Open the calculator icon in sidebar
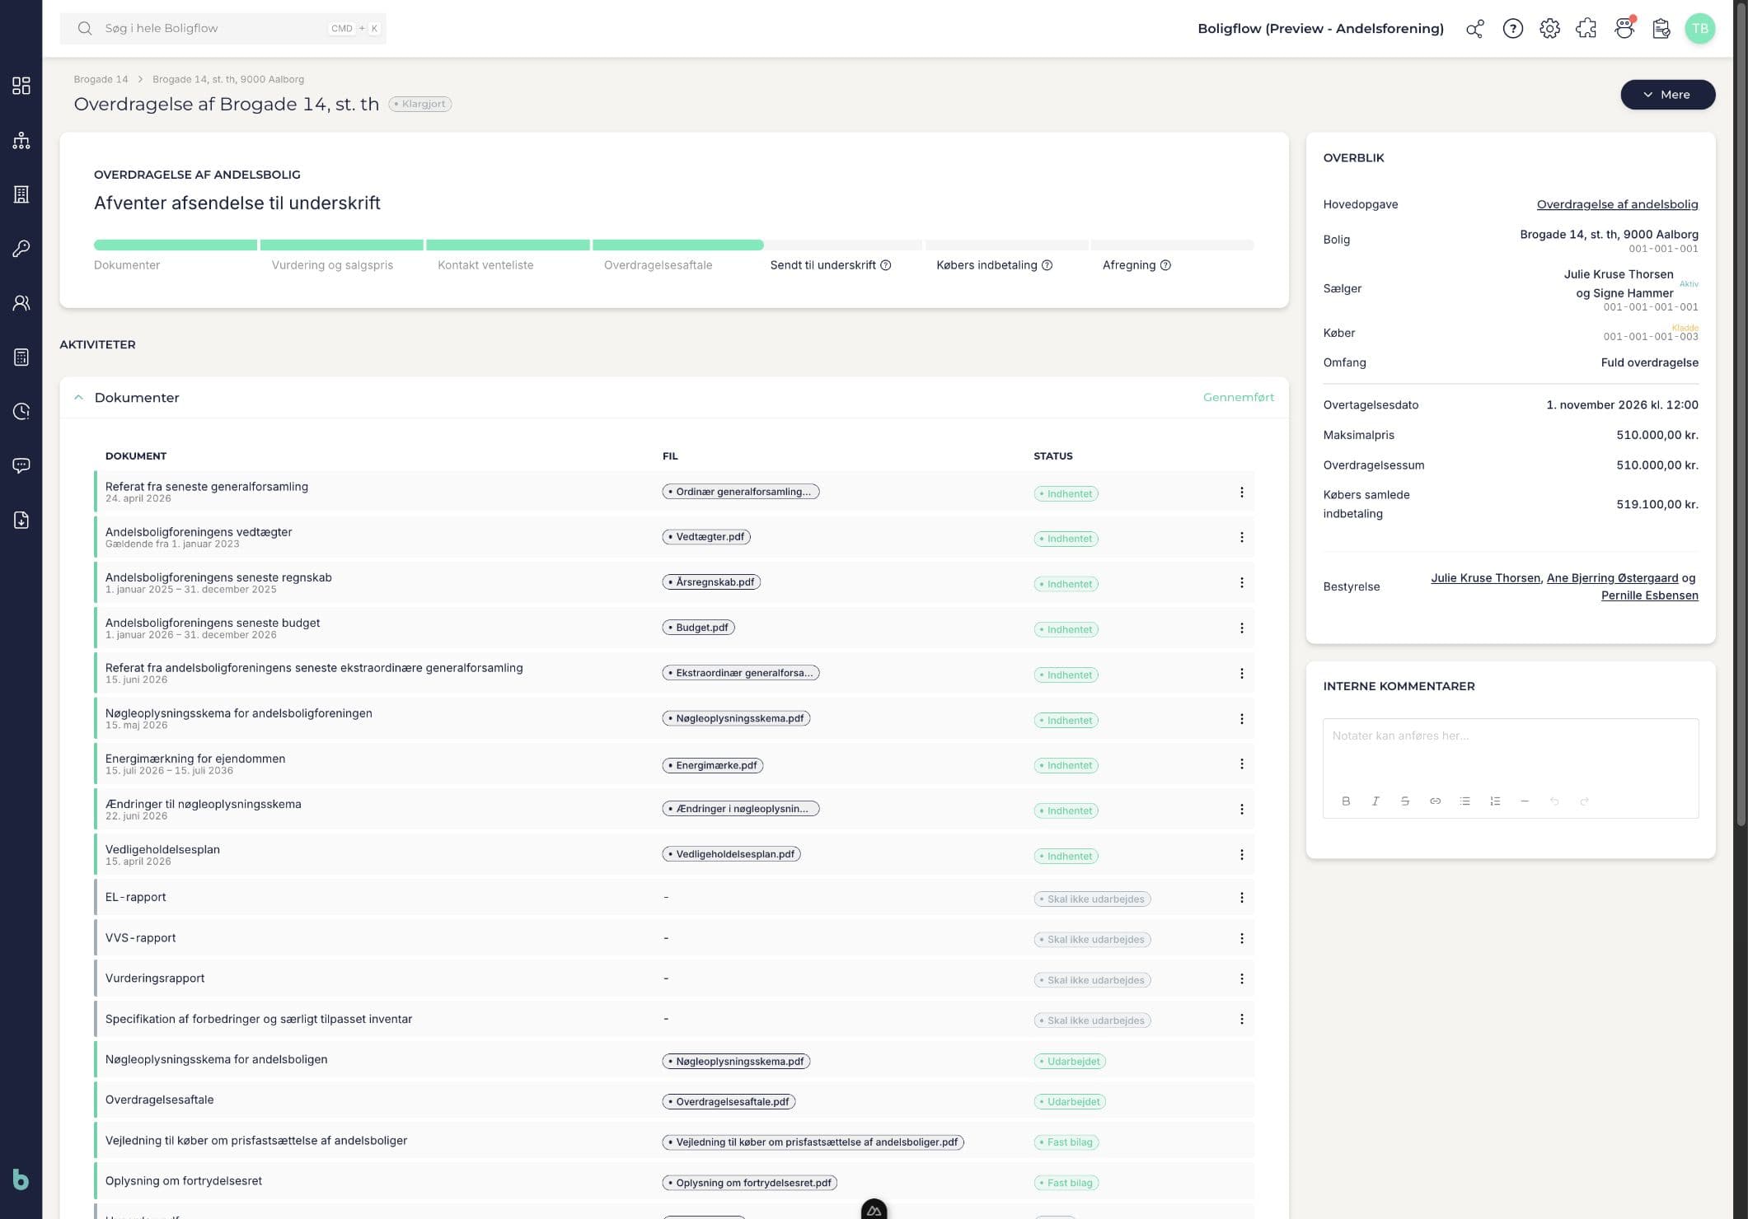 click(x=21, y=357)
